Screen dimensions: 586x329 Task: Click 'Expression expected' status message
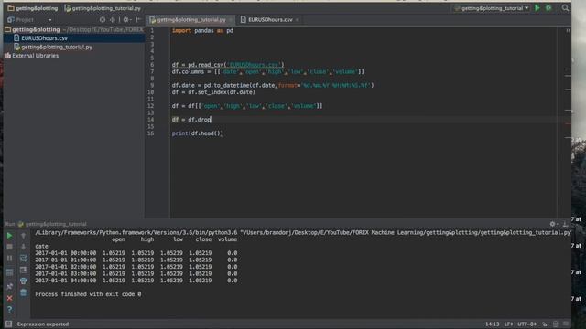coord(43,324)
